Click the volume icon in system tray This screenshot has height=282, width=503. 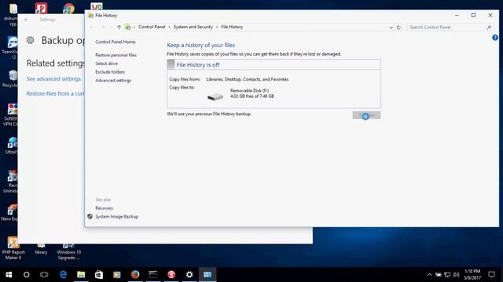456,275
